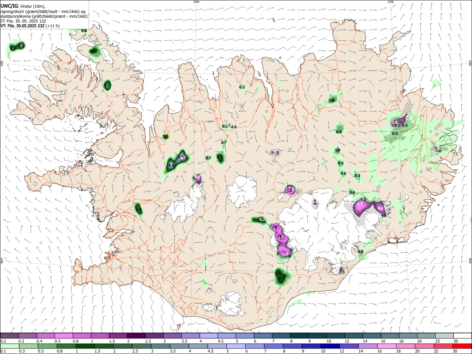Select lower legend swatch between 18 and 20
The height and width of the screenshot is (354, 472).
point(405,346)
